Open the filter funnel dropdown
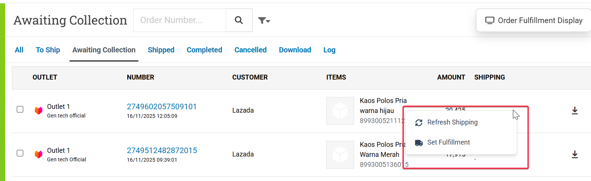Viewport: 591px width, 181px height. point(264,20)
